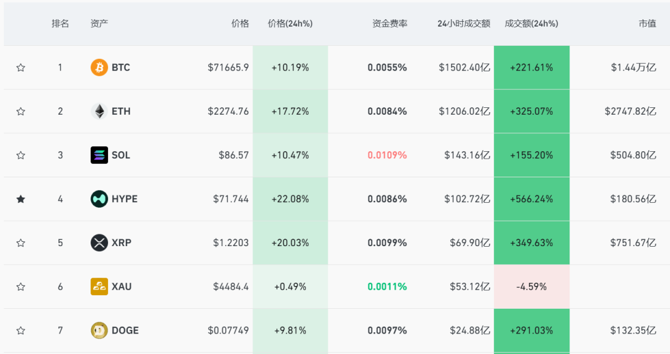Click ETH change +17.72%
The width and height of the screenshot is (670, 354).
[x=290, y=112]
